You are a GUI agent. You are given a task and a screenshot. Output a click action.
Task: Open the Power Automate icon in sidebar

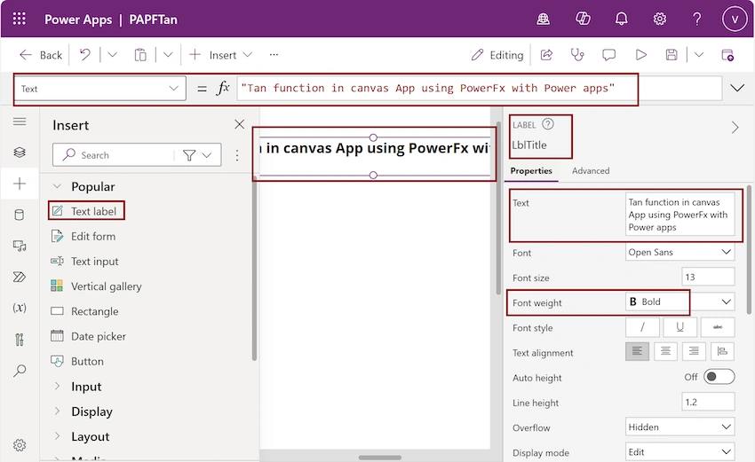(20, 277)
